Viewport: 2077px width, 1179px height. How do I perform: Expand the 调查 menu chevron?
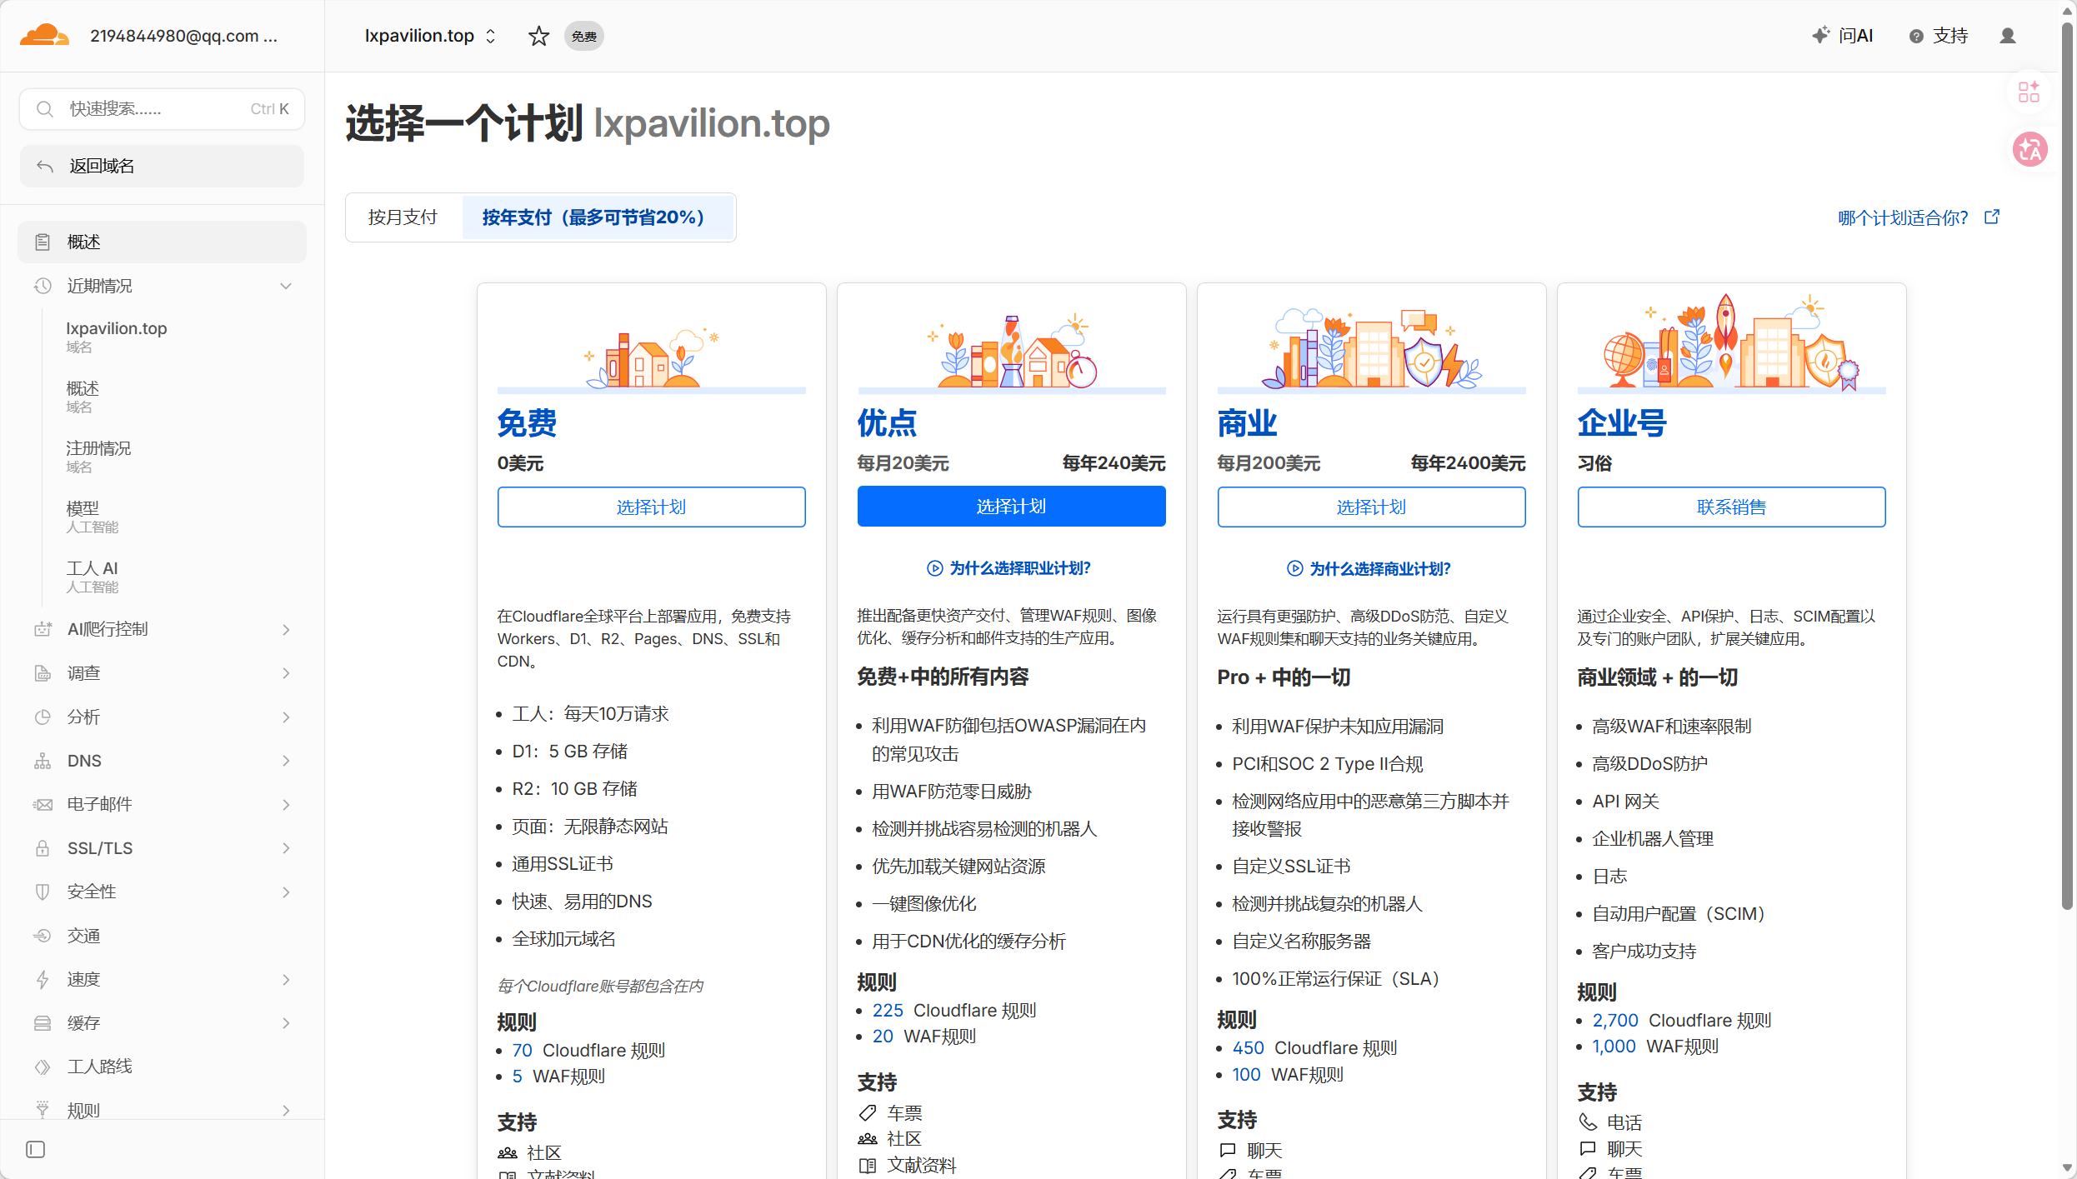click(x=286, y=673)
